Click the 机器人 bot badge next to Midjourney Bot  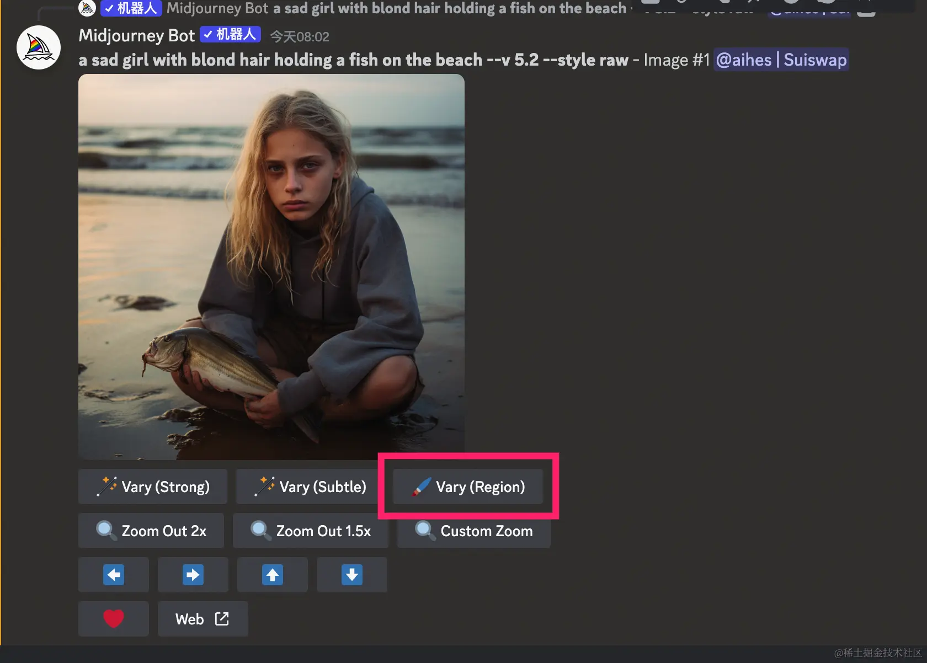[230, 35]
